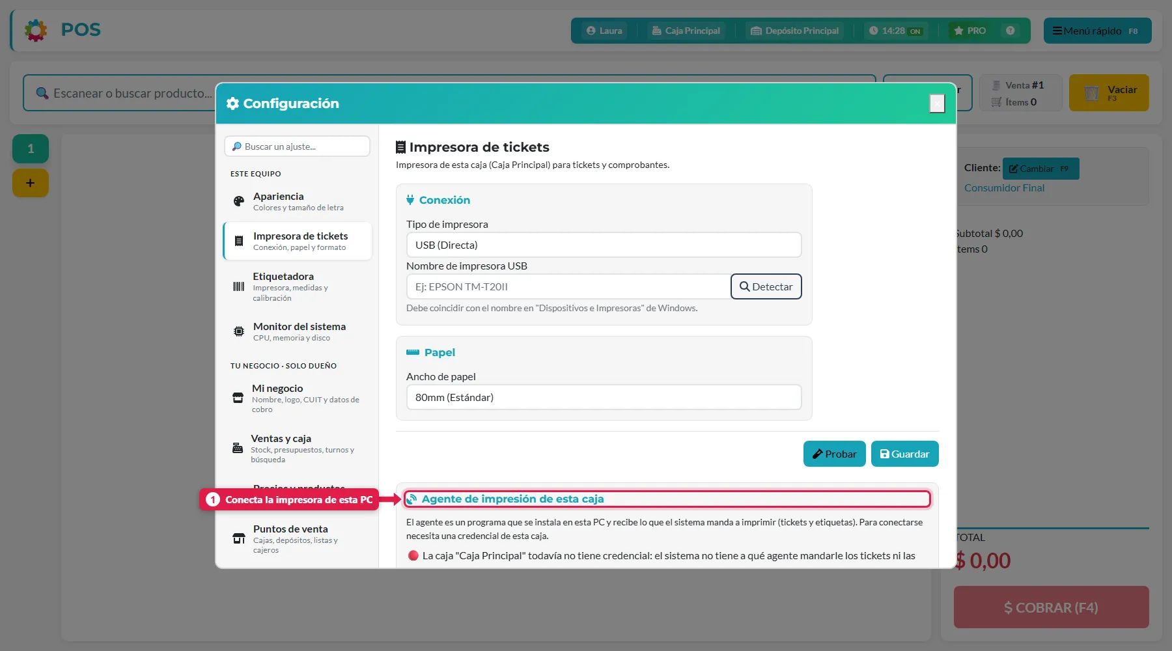Open the Ancho de papel dropdown

point(604,397)
